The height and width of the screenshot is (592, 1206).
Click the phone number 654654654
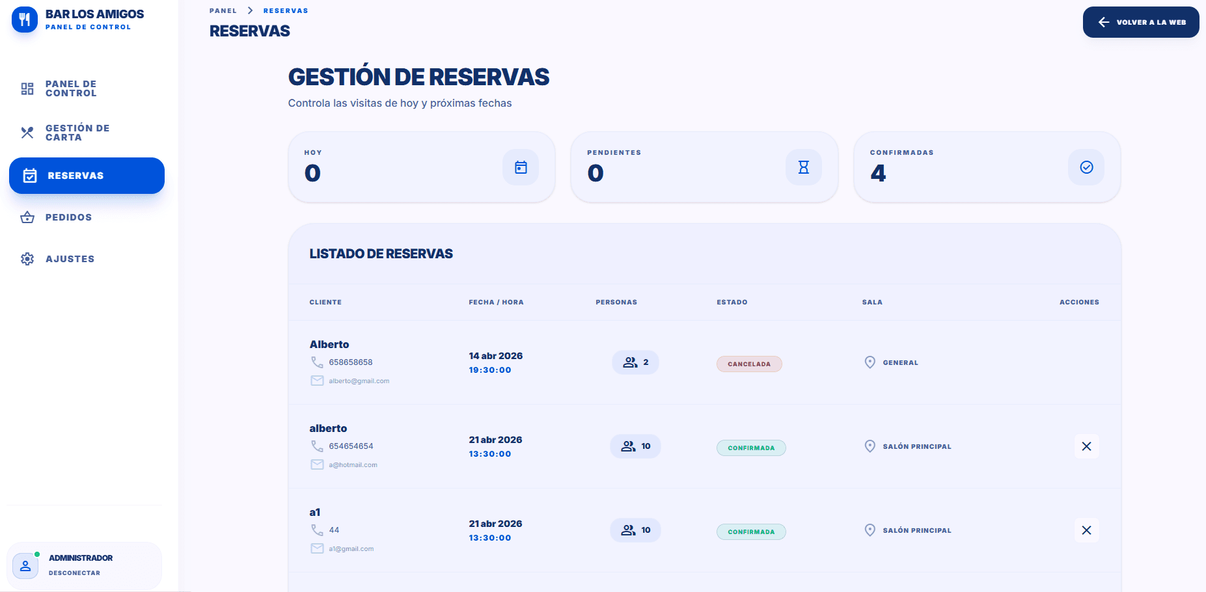click(x=351, y=446)
